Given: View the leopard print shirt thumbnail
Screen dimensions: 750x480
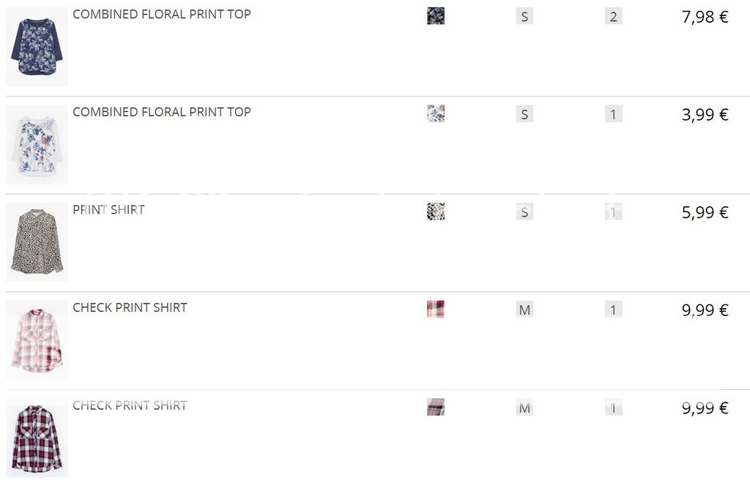Looking at the screenshot, I should (x=37, y=242).
